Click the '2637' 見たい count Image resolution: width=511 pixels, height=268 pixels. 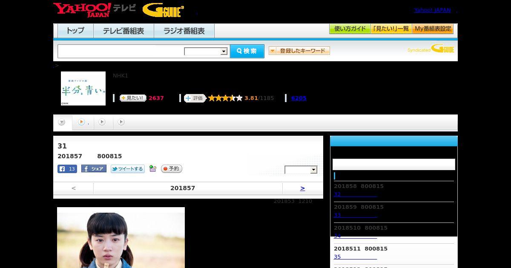(x=156, y=98)
